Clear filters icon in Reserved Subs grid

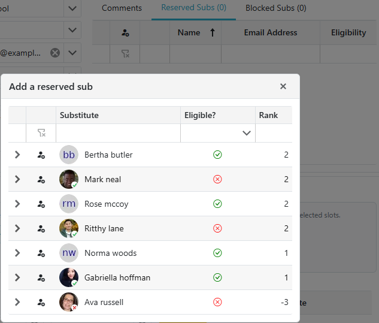coord(125,54)
